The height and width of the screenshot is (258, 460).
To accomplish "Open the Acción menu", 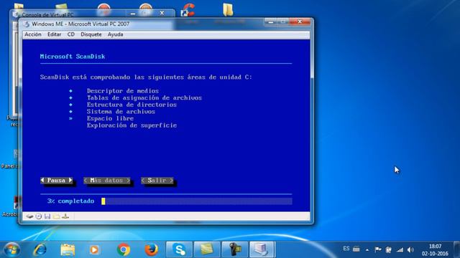I will (x=33, y=34).
